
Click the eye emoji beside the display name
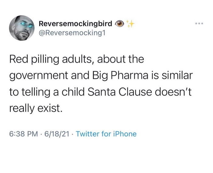coord(120,23)
